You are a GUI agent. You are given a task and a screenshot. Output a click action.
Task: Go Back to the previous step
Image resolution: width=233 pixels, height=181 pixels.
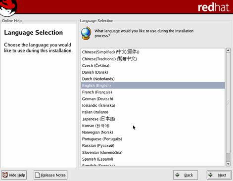[x=186, y=175]
